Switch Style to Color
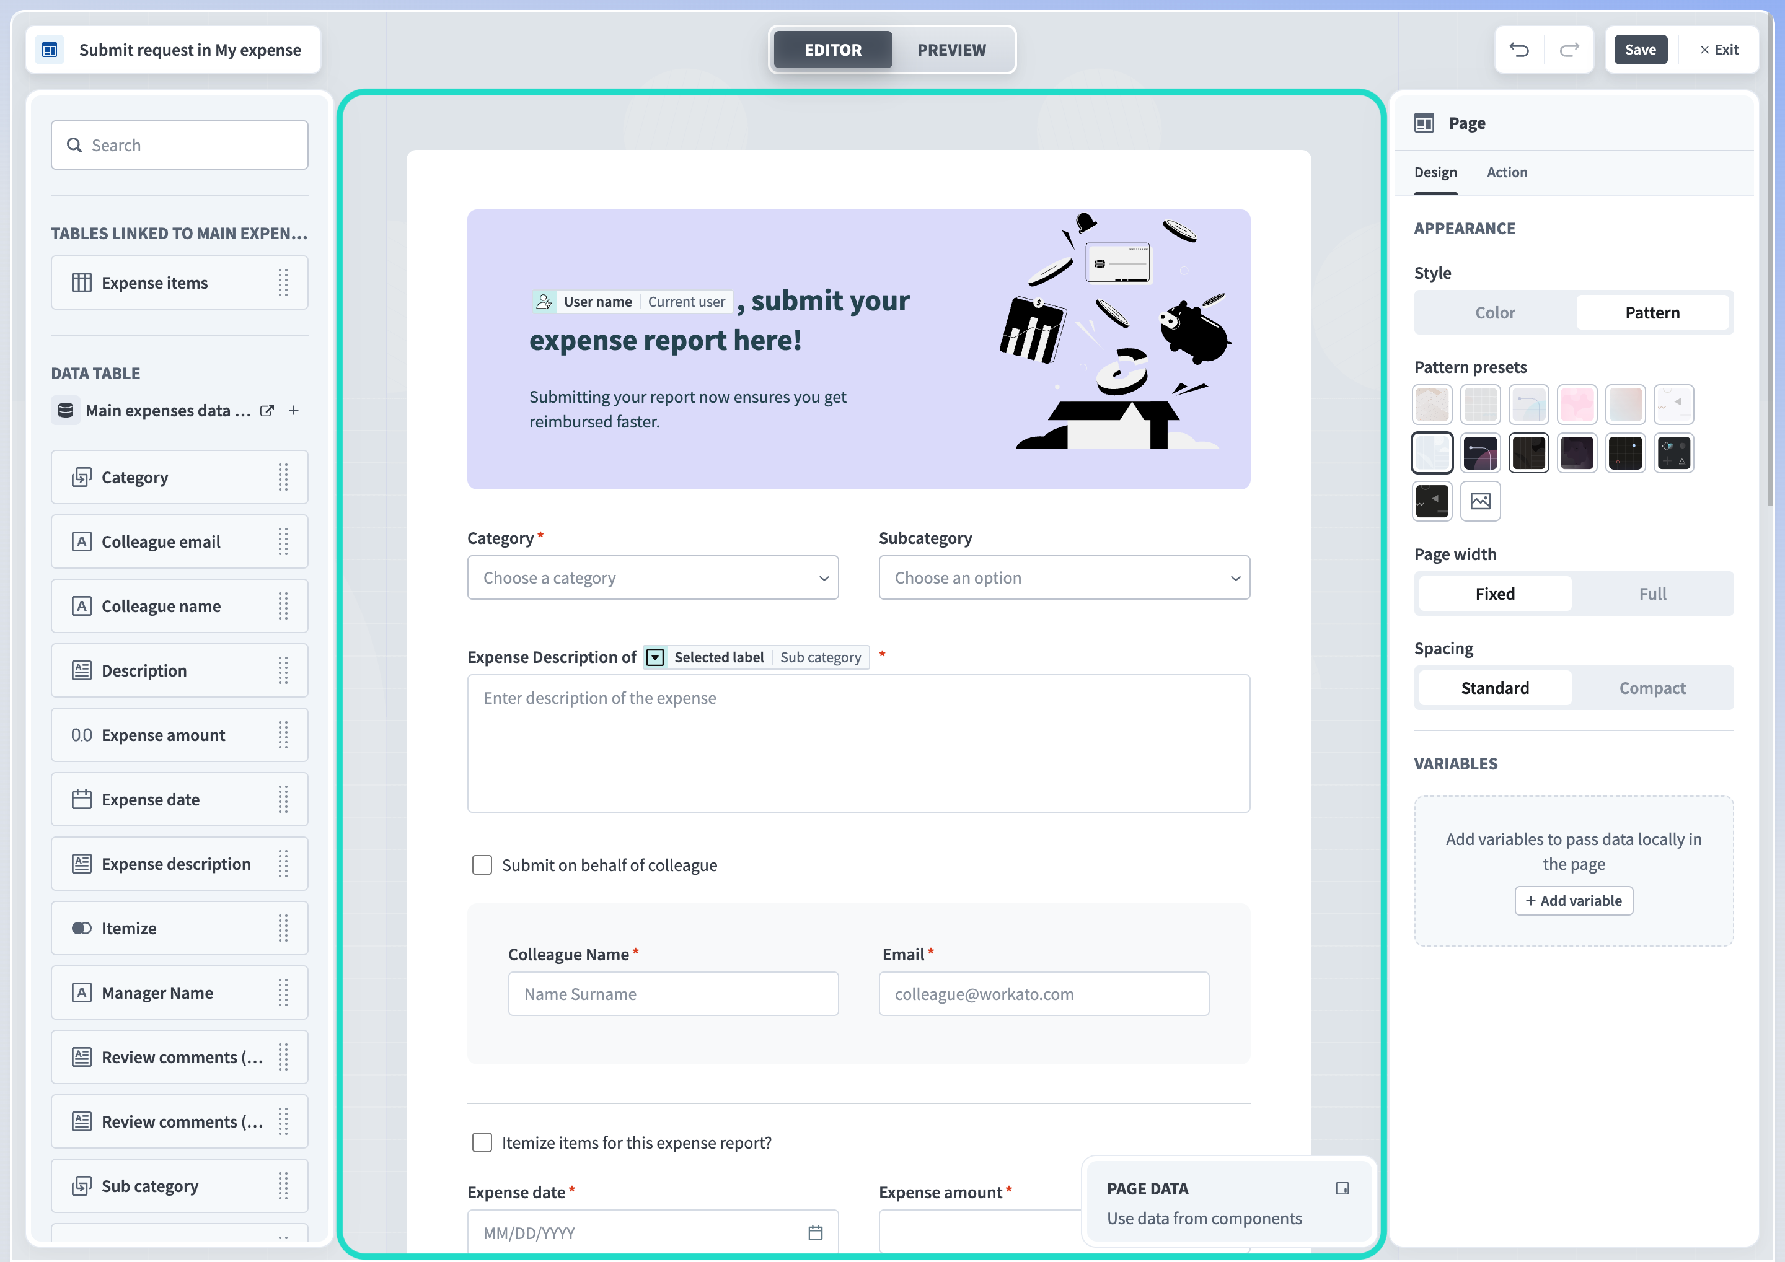Image resolution: width=1785 pixels, height=1262 pixels. [x=1495, y=312]
